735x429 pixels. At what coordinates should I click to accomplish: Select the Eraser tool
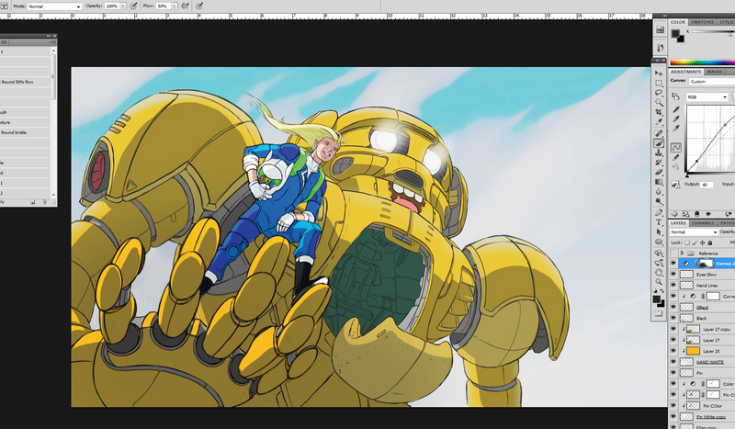(x=659, y=172)
